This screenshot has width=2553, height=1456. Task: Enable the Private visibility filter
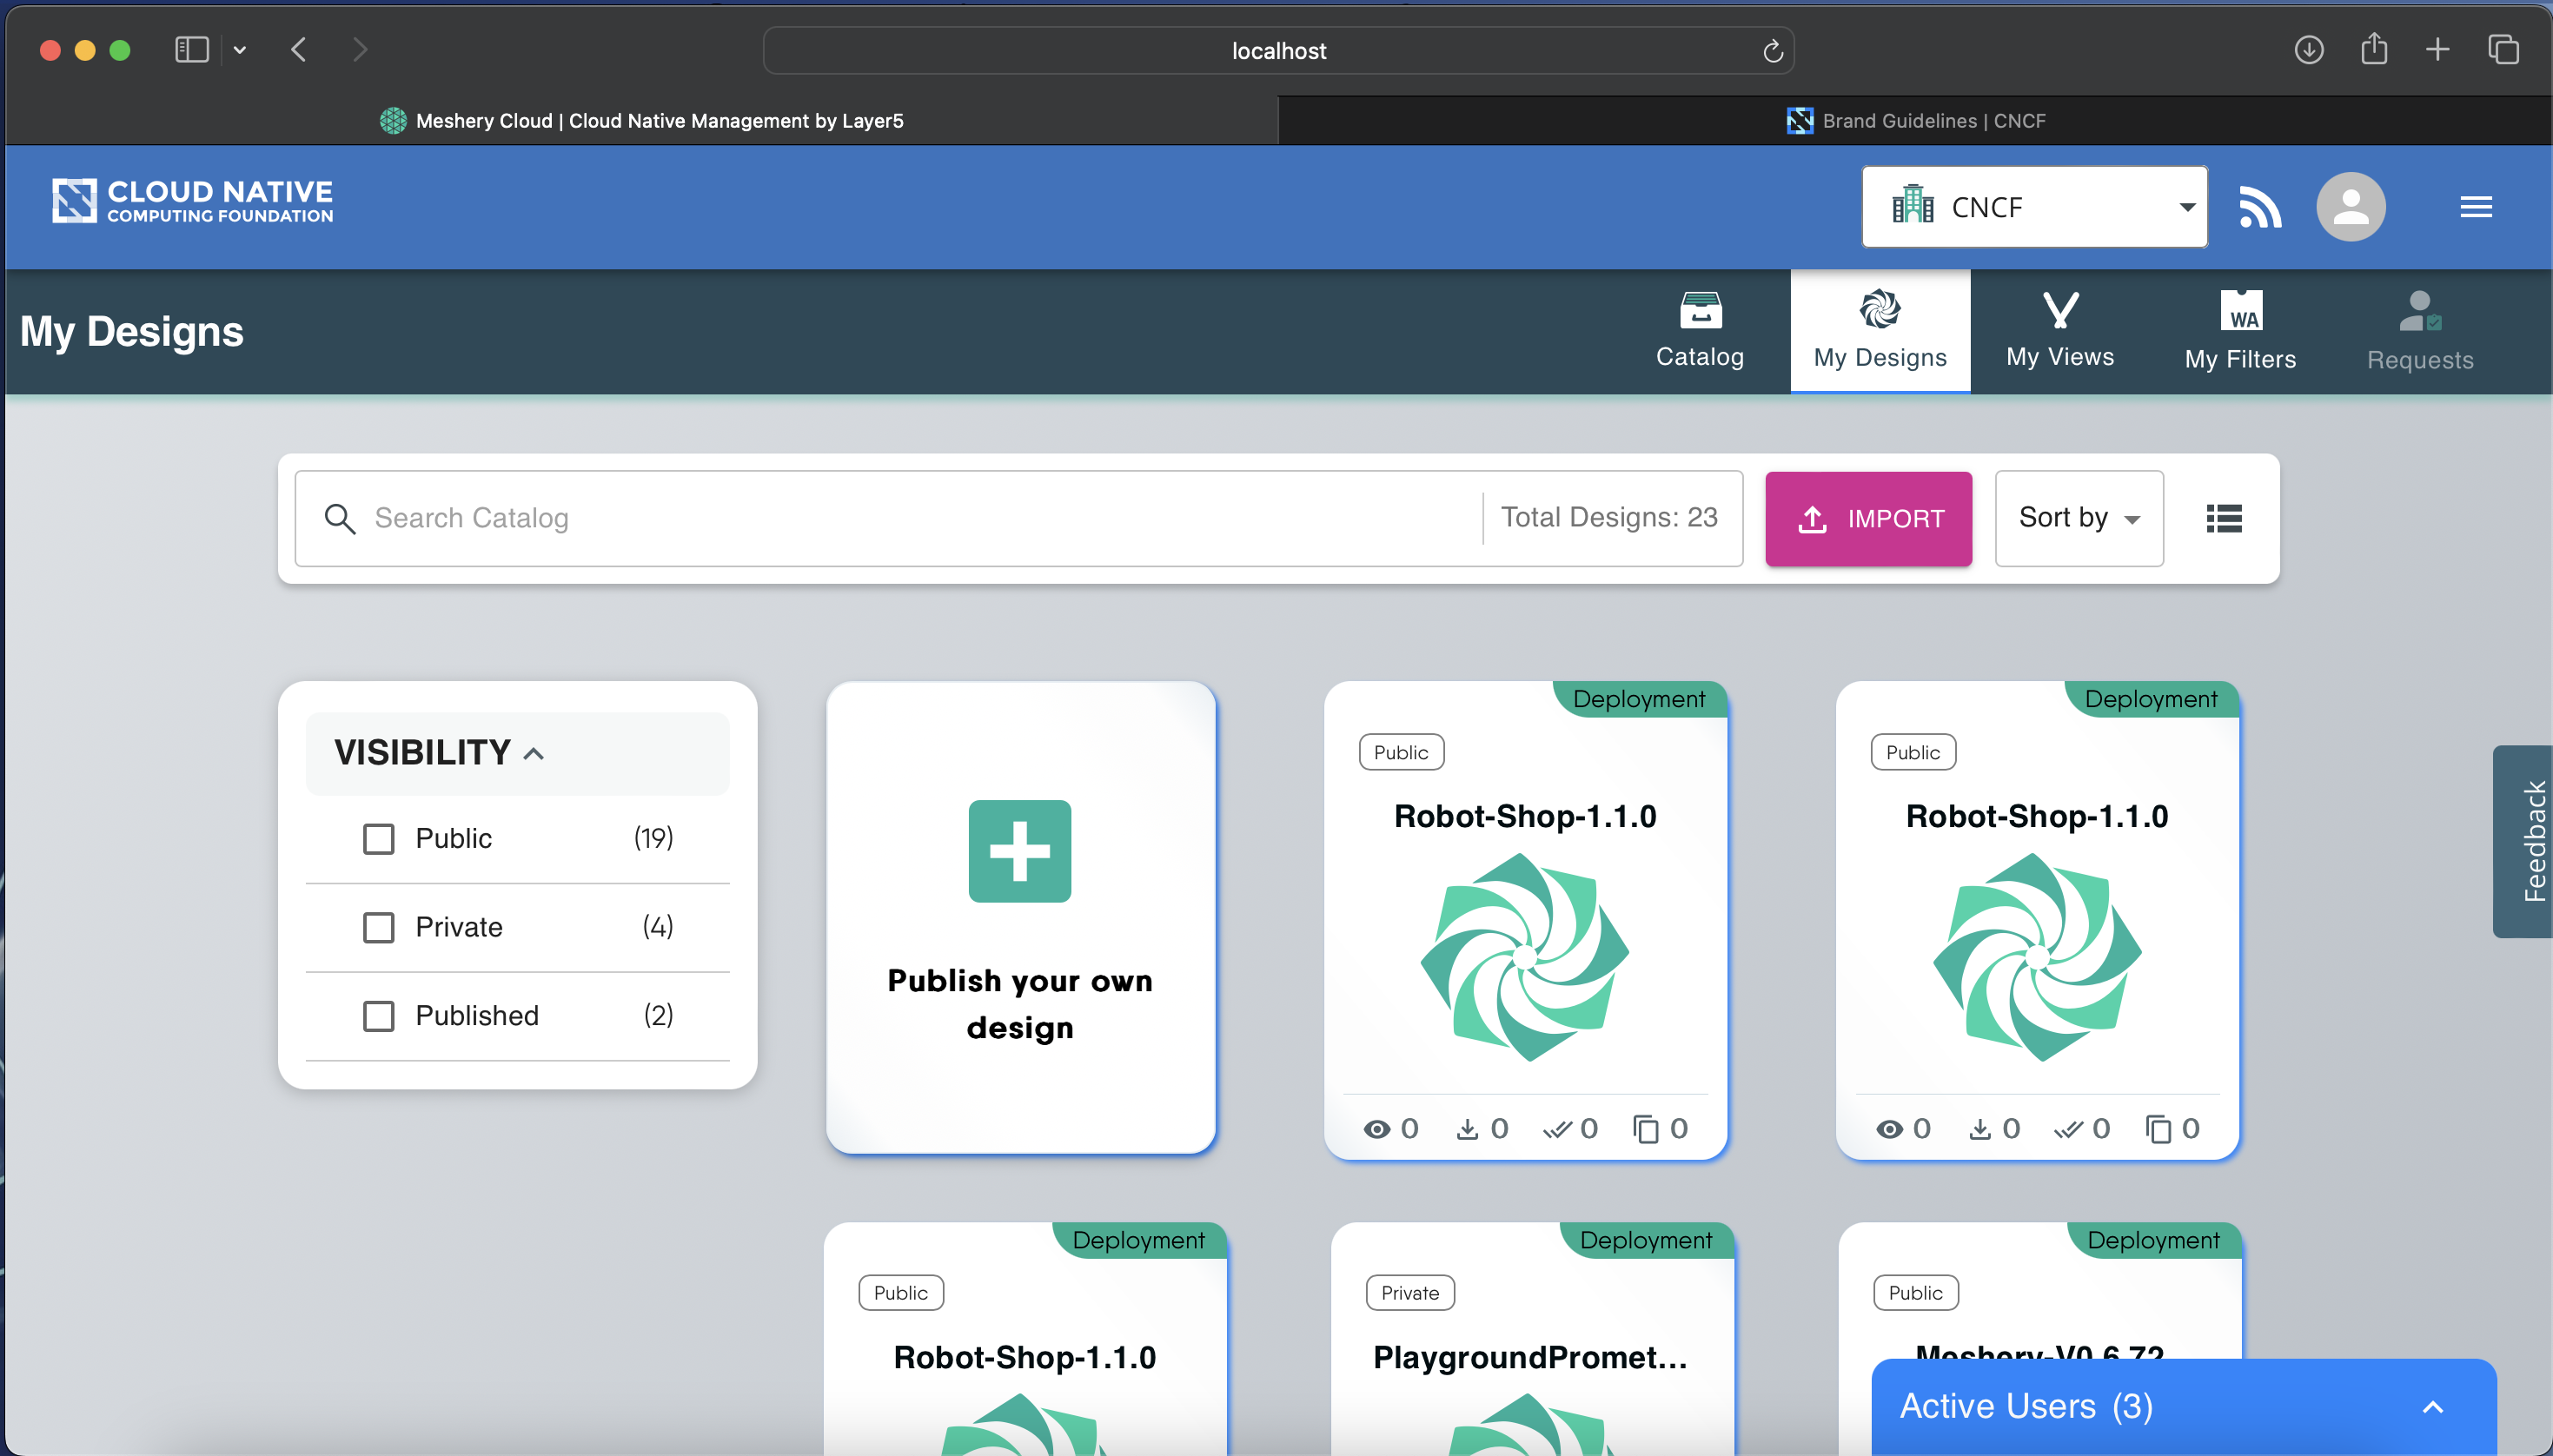point(378,927)
